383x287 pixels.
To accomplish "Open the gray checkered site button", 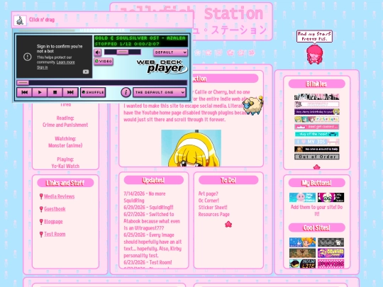I will pyautogui.click(x=331, y=242).
